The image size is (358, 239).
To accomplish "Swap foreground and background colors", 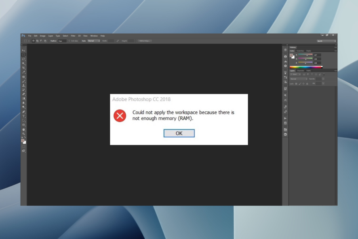I will click(25, 137).
